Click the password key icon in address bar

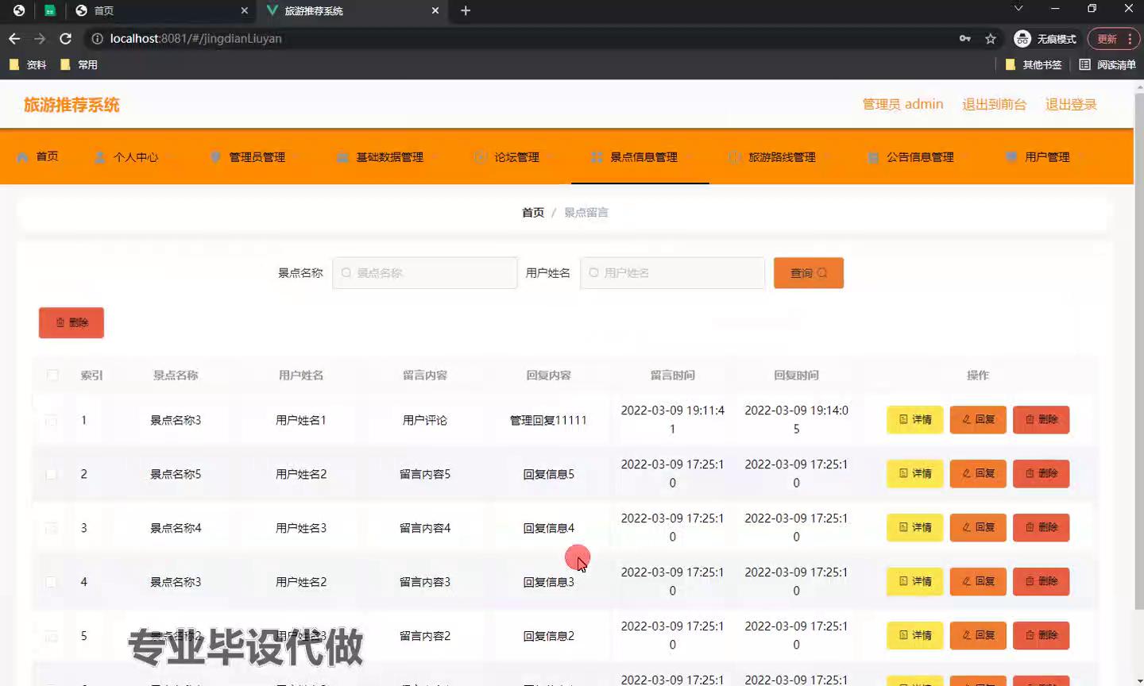tap(965, 39)
